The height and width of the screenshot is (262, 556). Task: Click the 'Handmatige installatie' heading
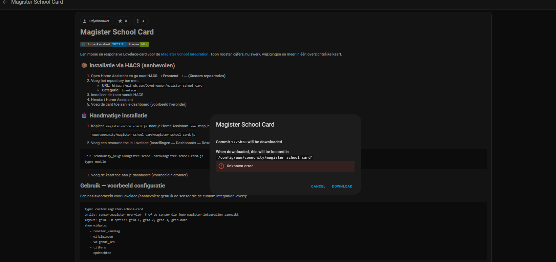point(118,115)
